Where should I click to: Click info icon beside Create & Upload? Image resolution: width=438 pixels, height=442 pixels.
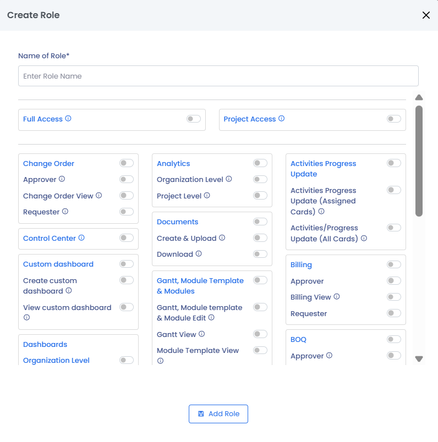[x=222, y=238]
